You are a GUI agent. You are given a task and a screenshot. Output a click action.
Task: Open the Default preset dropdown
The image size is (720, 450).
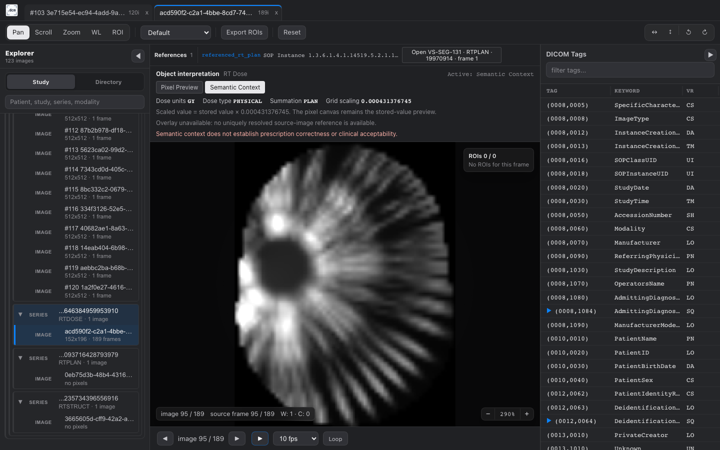175,32
